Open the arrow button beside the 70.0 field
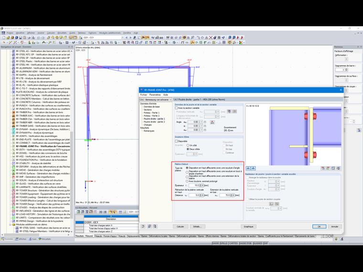This screenshot has width=363, height=272. (233, 195)
